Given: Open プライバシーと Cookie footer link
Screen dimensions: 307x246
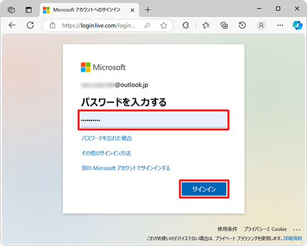Looking at the screenshot, I should [x=265, y=229].
